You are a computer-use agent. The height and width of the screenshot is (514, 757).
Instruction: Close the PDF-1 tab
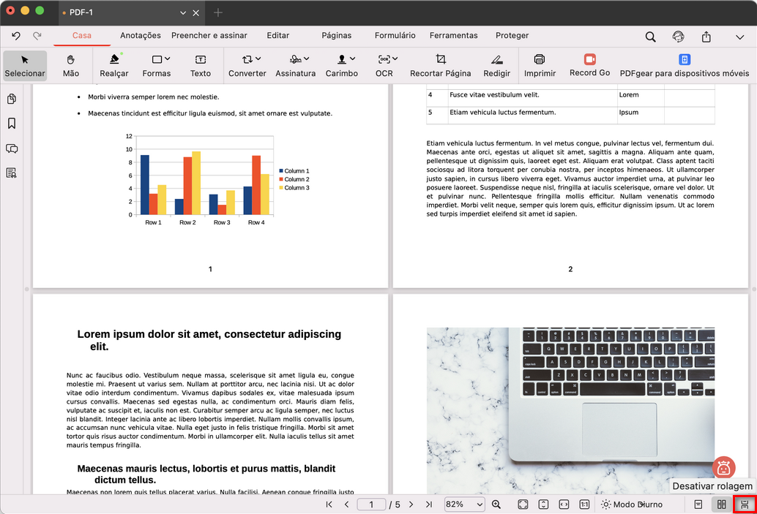196,13
